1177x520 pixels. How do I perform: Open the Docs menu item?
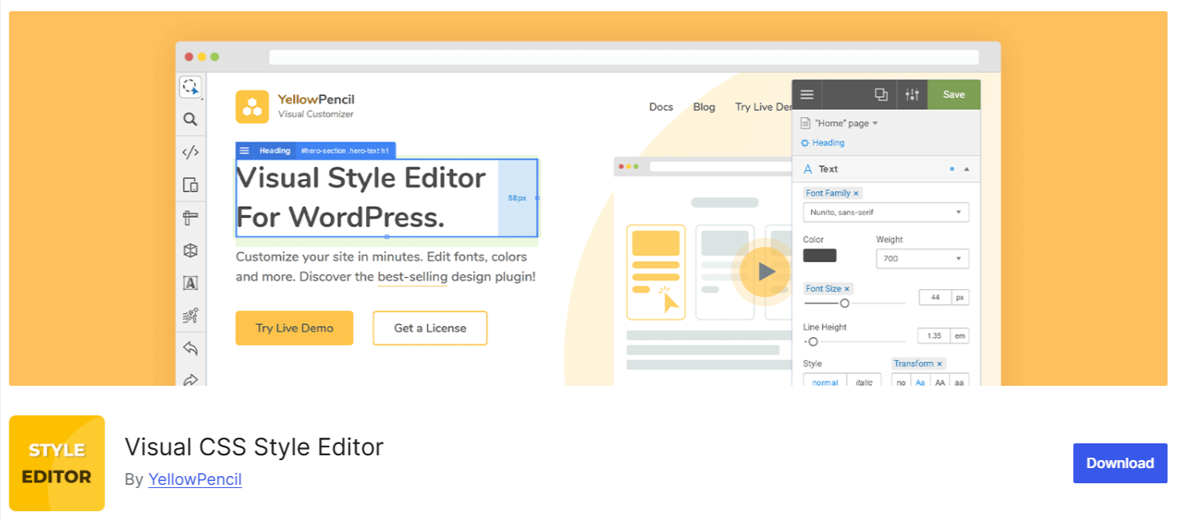[661, 107]
